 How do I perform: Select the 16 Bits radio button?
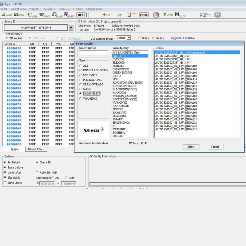coord(153,38)
